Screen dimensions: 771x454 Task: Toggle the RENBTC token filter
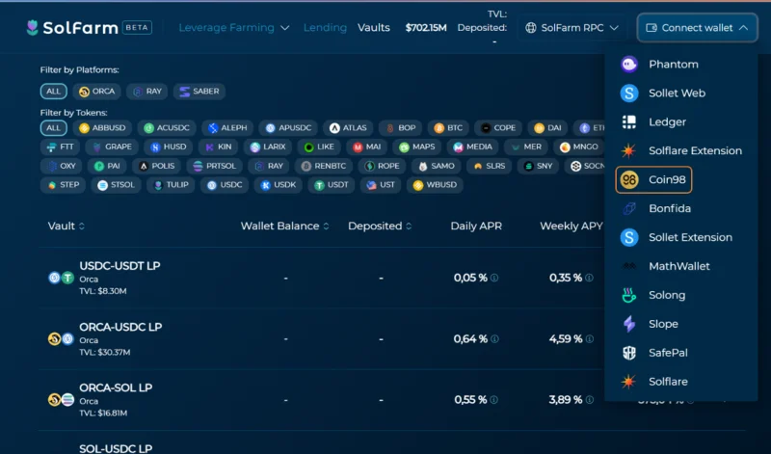coord(324,166)
